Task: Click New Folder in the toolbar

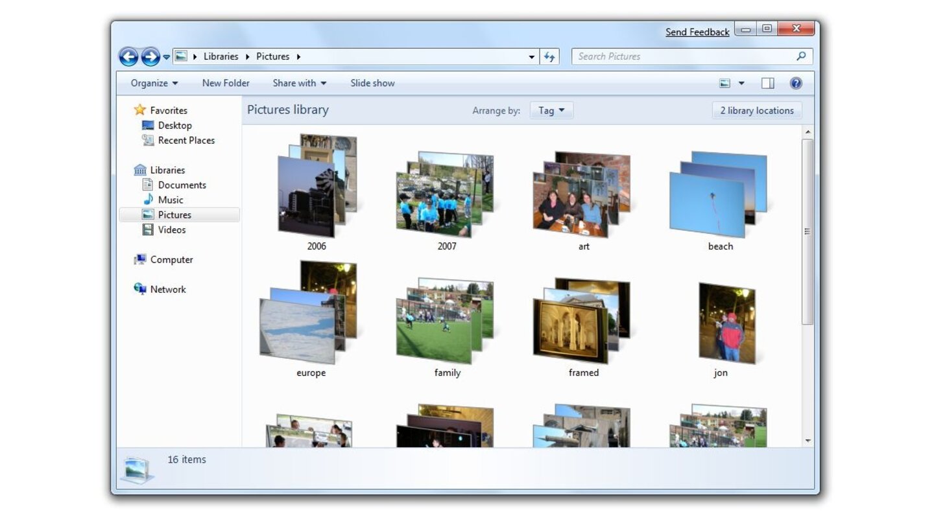Action: click(226, 83)
